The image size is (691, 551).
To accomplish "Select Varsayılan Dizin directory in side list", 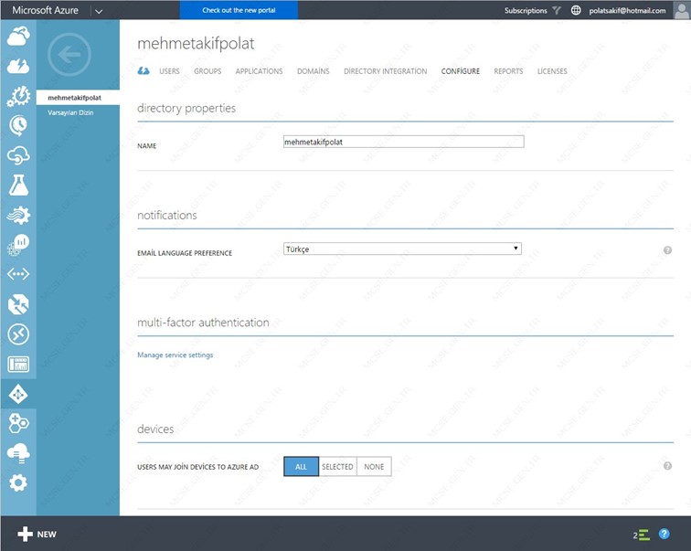I will [70, 112].
